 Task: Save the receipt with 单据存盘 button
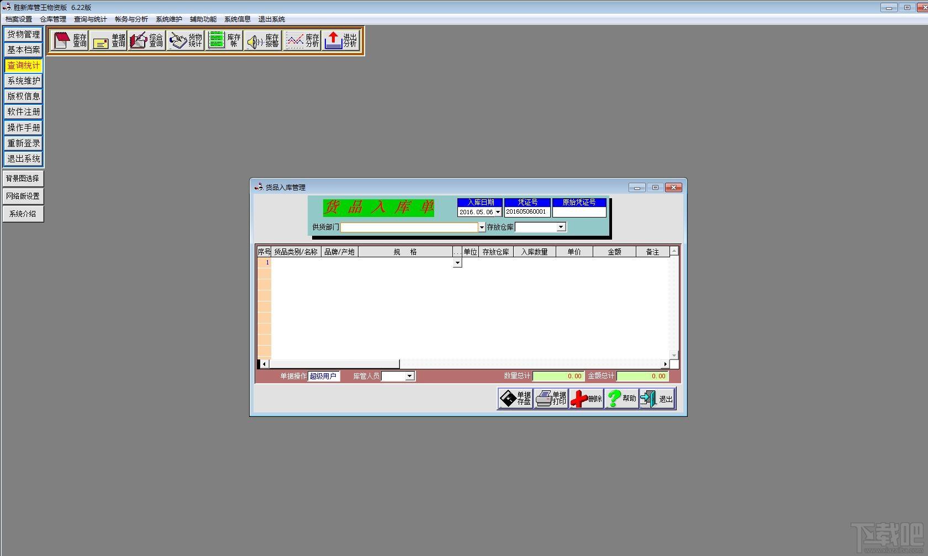point(515,399)
